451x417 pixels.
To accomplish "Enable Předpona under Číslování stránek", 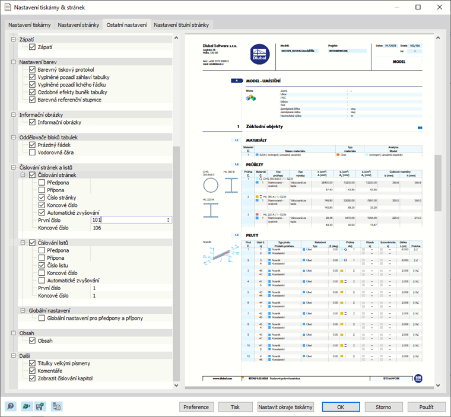I will point(42,183).
